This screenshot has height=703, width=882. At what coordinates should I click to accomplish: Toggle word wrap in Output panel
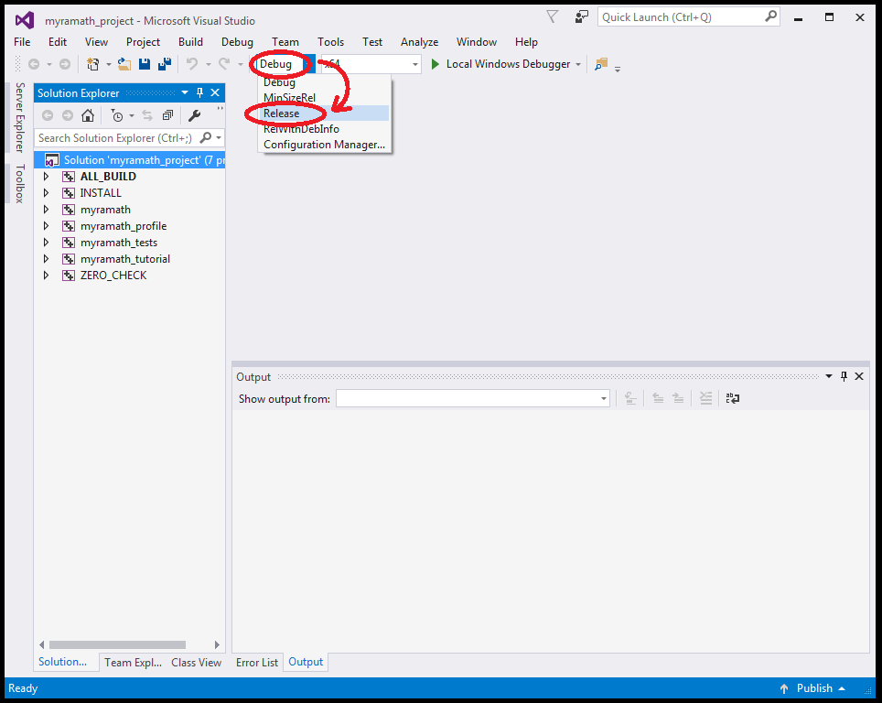(x=732, y=398)
